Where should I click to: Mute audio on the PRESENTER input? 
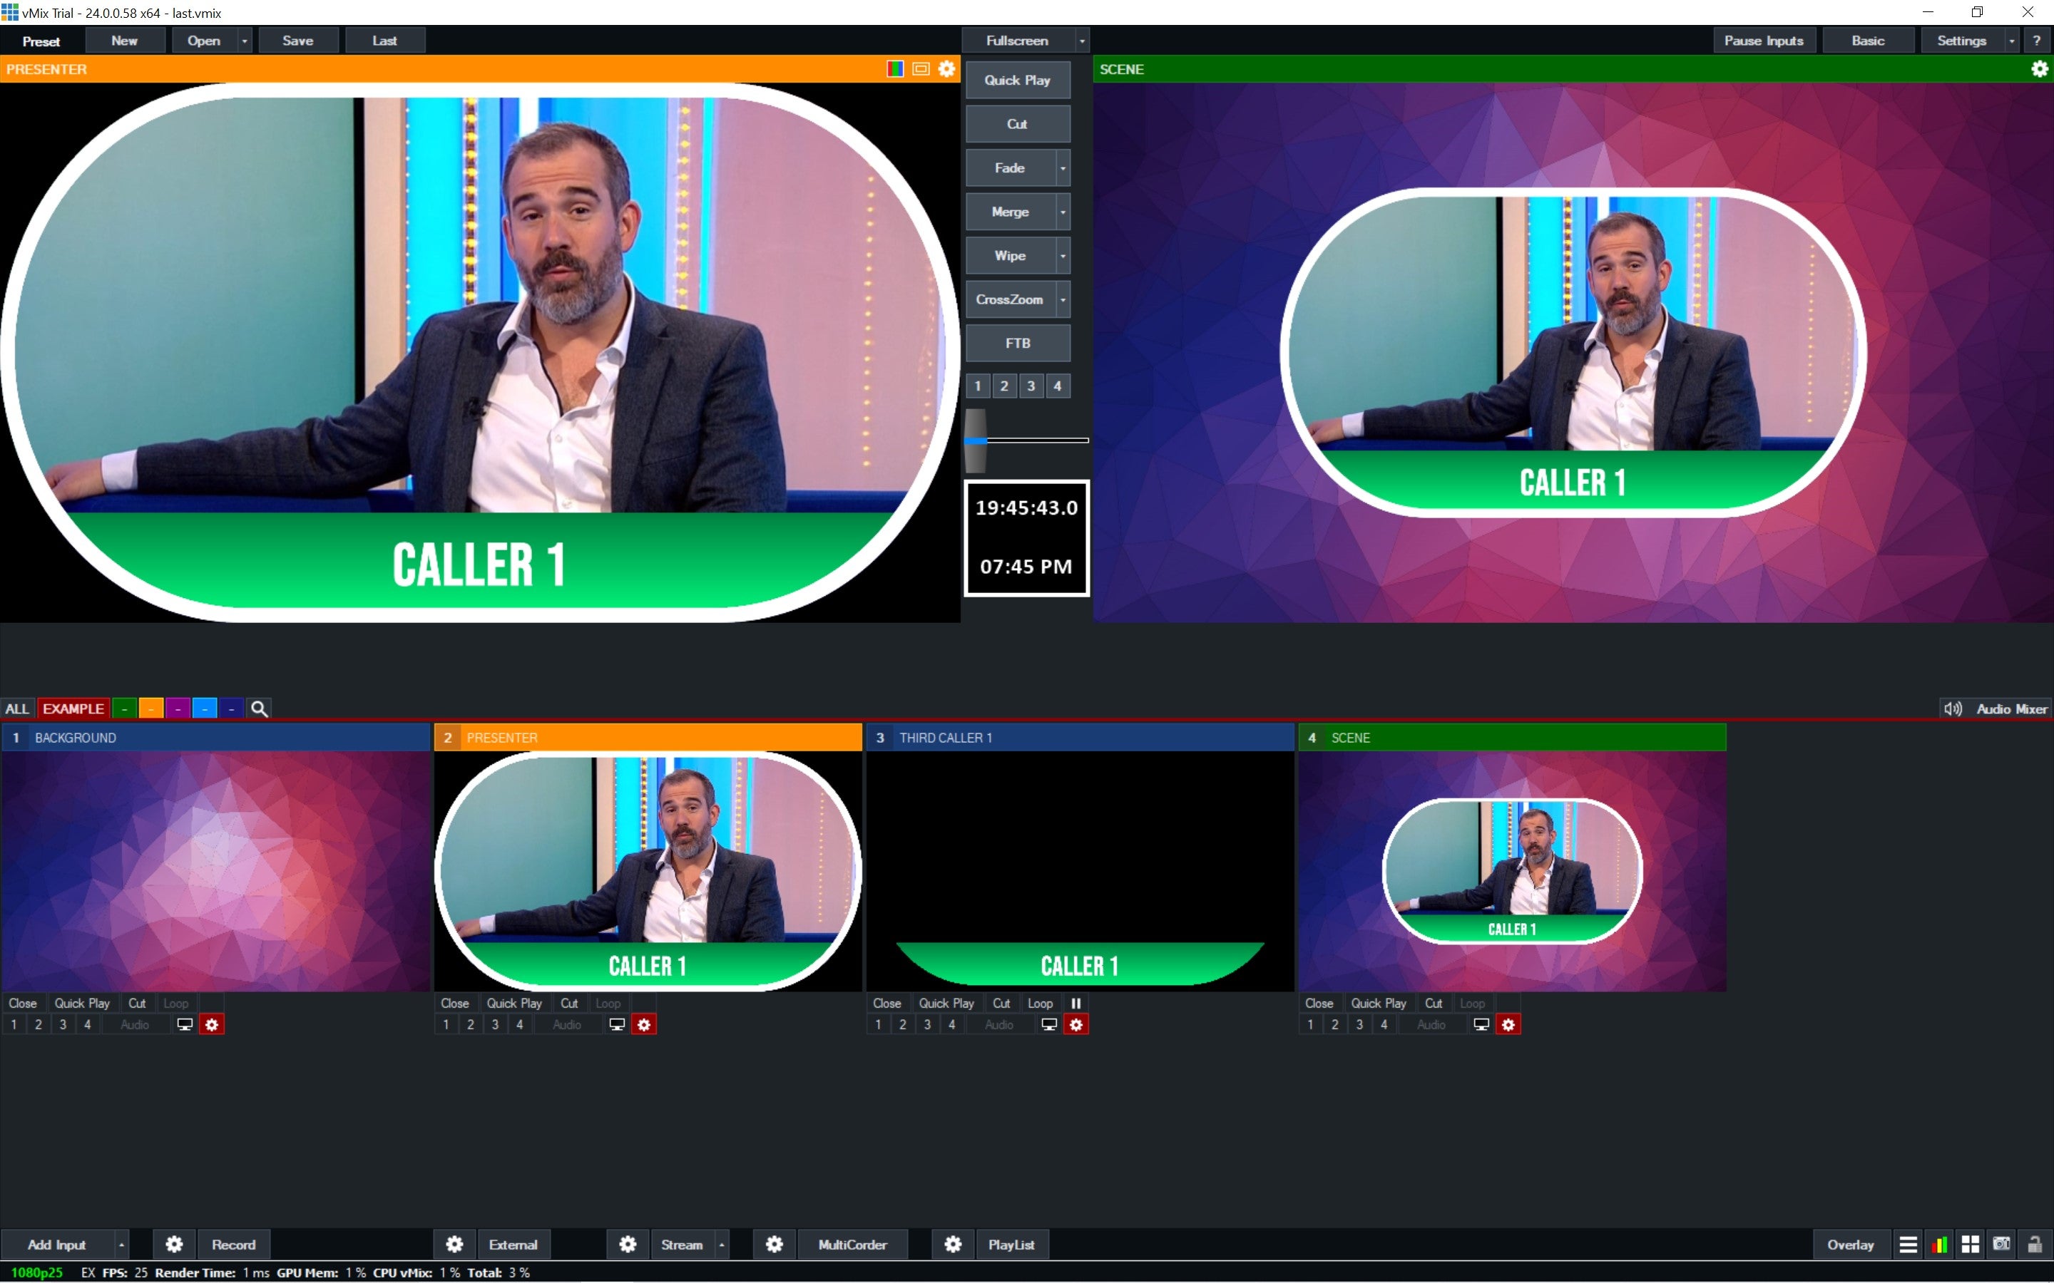566,1024
